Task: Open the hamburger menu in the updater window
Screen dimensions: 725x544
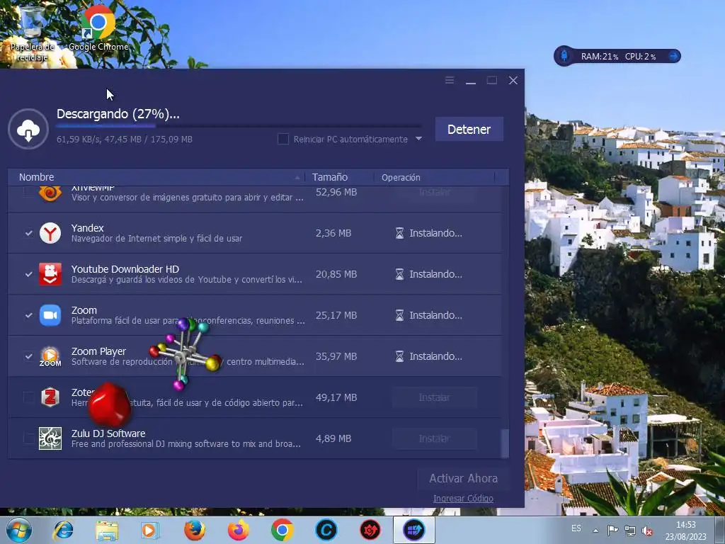Action: pyautogui.click(x=450, y=81)
